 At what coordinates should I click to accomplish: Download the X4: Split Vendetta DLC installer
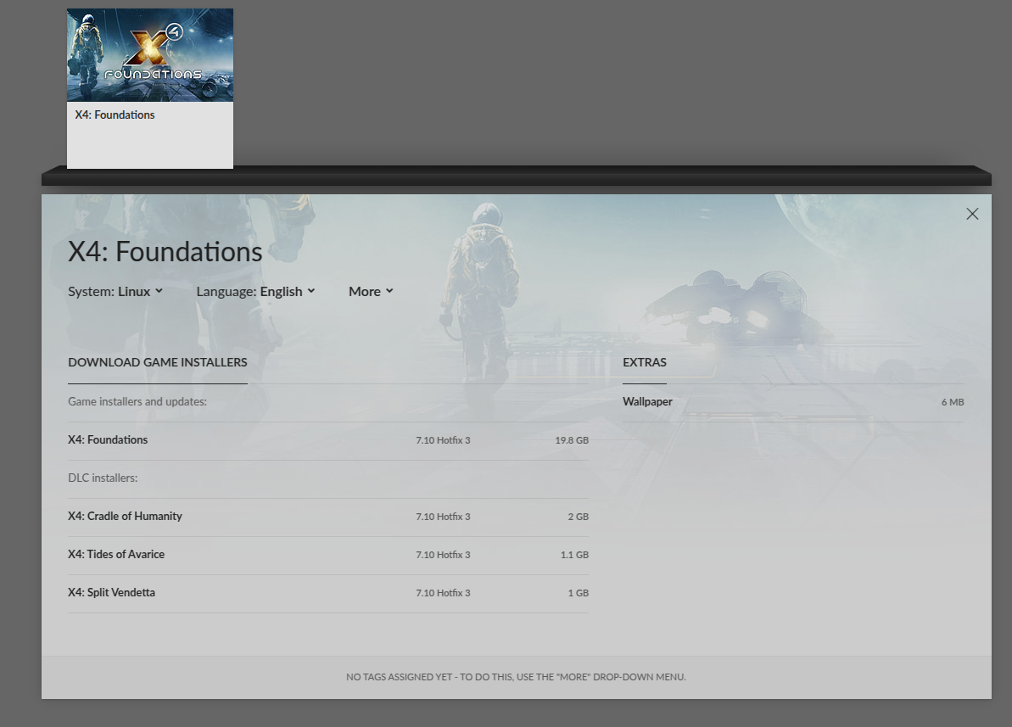click(x=328, y=593)
